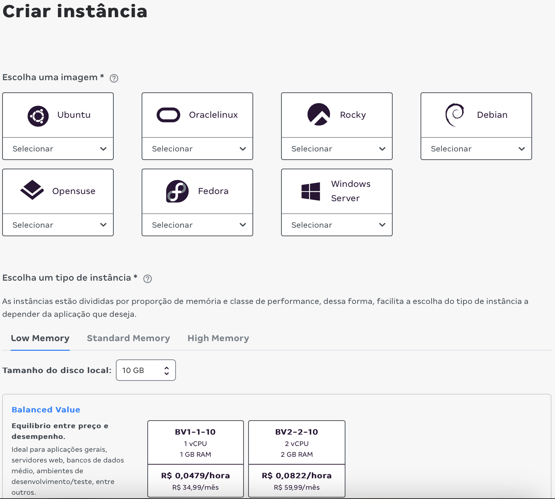
Task: Select the BV1-1-10 instance card
Action: (196, 459)
